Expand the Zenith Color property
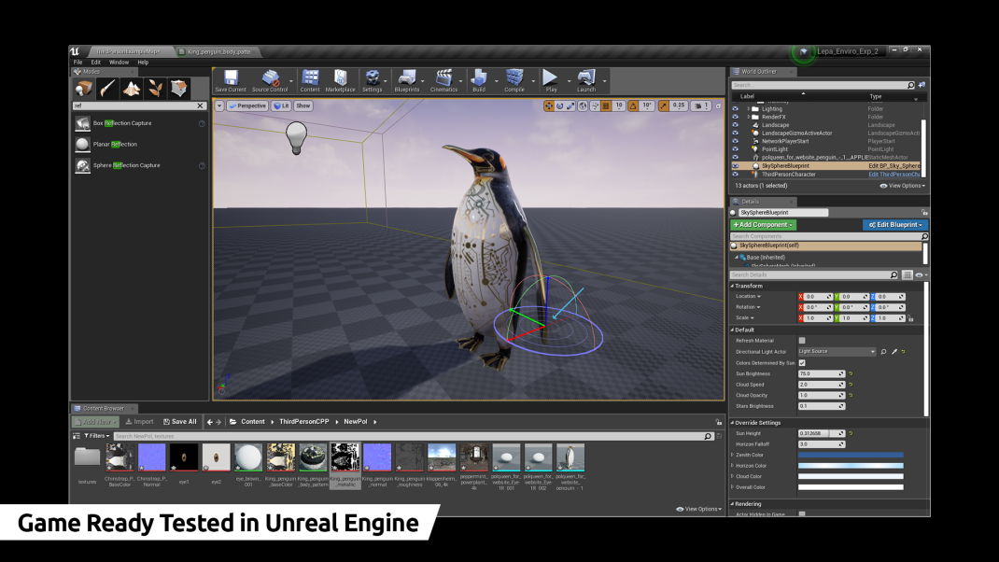999x562 pixels. [x=732, y=455]
